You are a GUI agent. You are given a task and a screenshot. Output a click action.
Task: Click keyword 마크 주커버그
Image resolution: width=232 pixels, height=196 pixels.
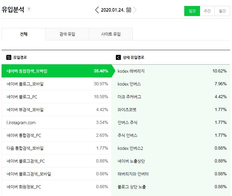(x=129, y=97)
